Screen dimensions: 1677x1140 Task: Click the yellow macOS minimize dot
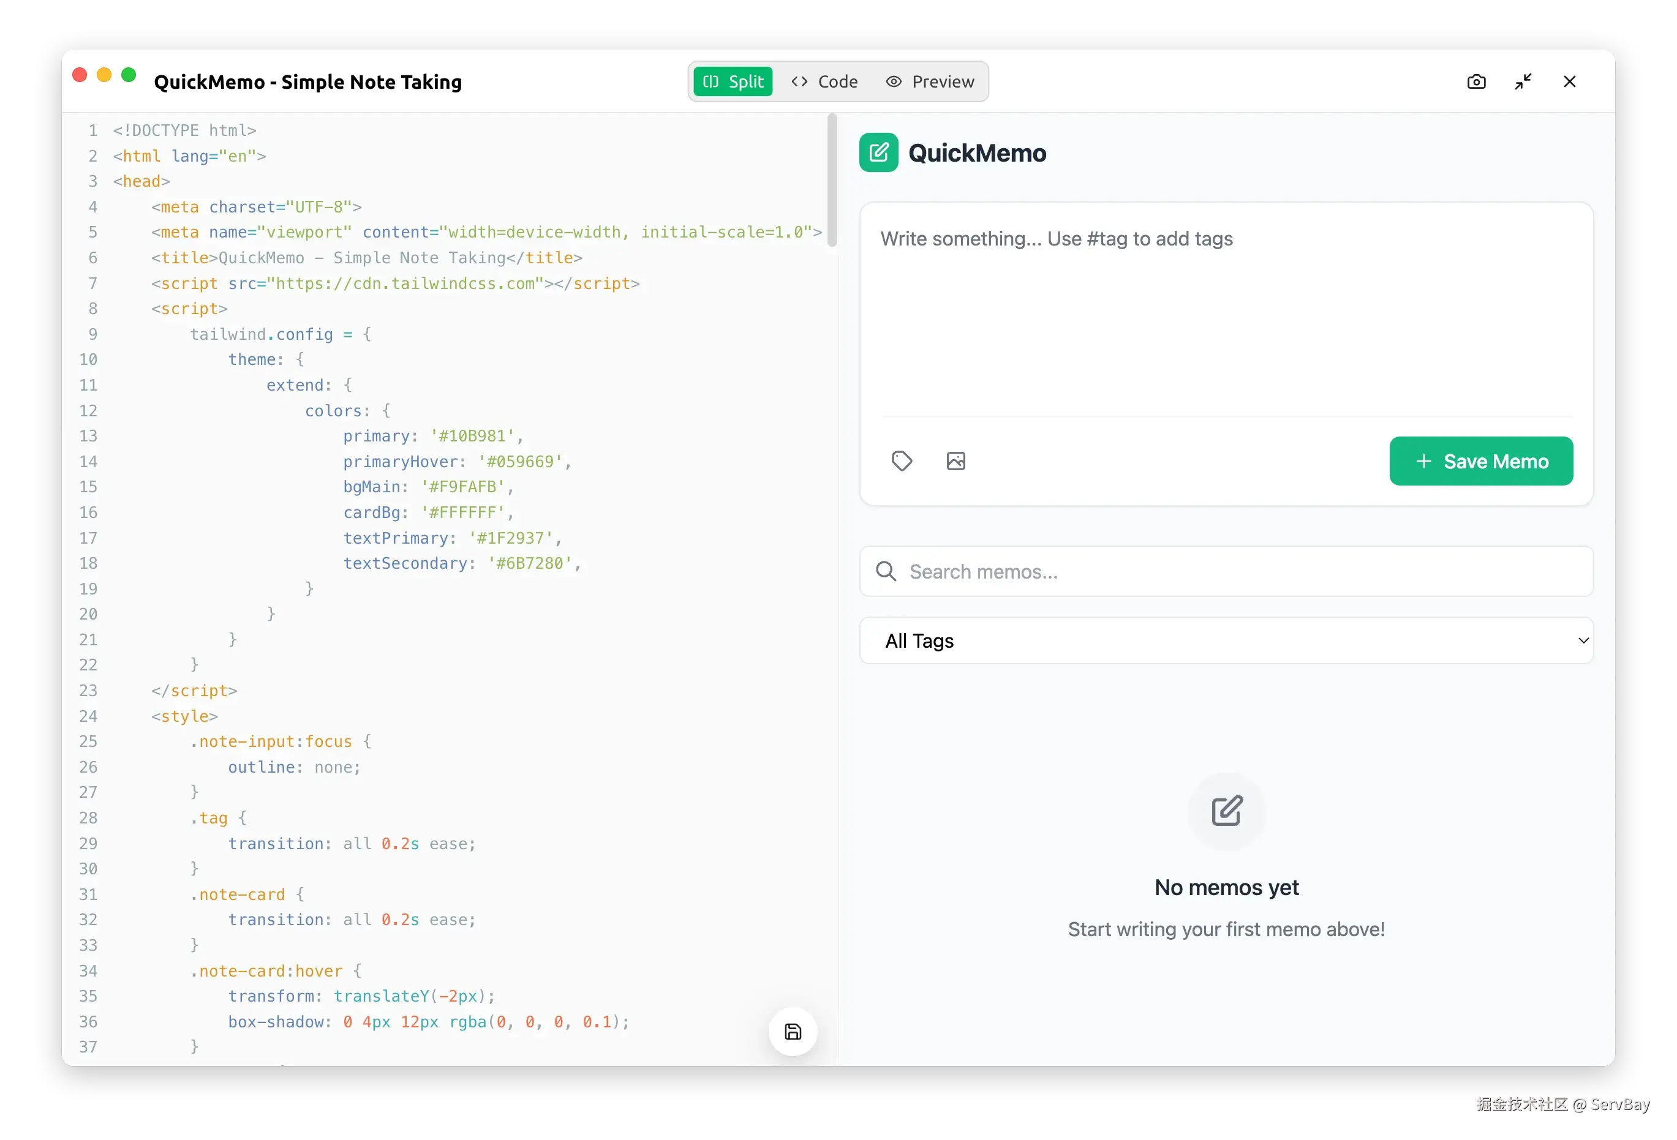click(104, 75)
